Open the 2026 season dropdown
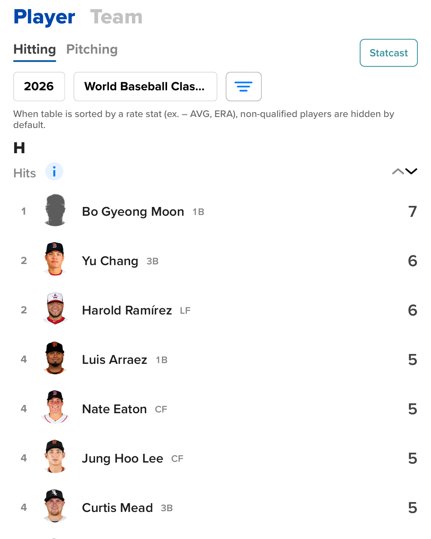 point(39,87)
